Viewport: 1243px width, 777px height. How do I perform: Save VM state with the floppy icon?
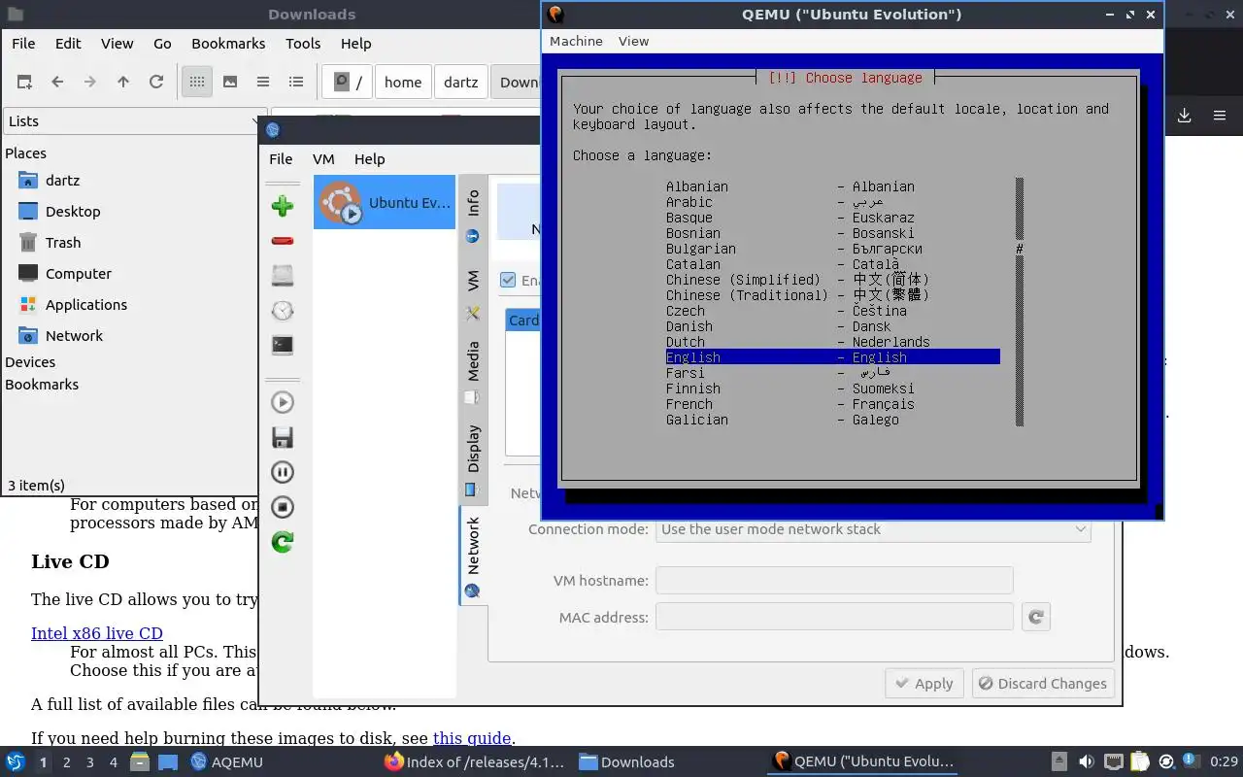click(283, 437)
